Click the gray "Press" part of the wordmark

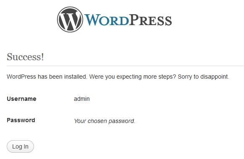coord(151,20)
